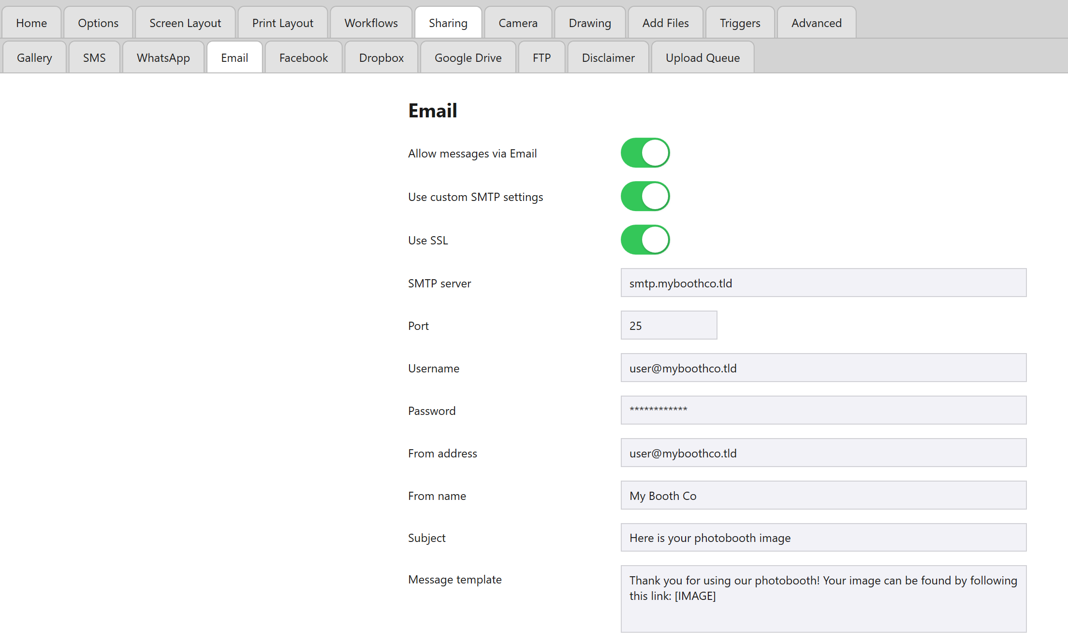Turn off Use custom SMTP settings
1068x640 pixels.
(645, 196)
